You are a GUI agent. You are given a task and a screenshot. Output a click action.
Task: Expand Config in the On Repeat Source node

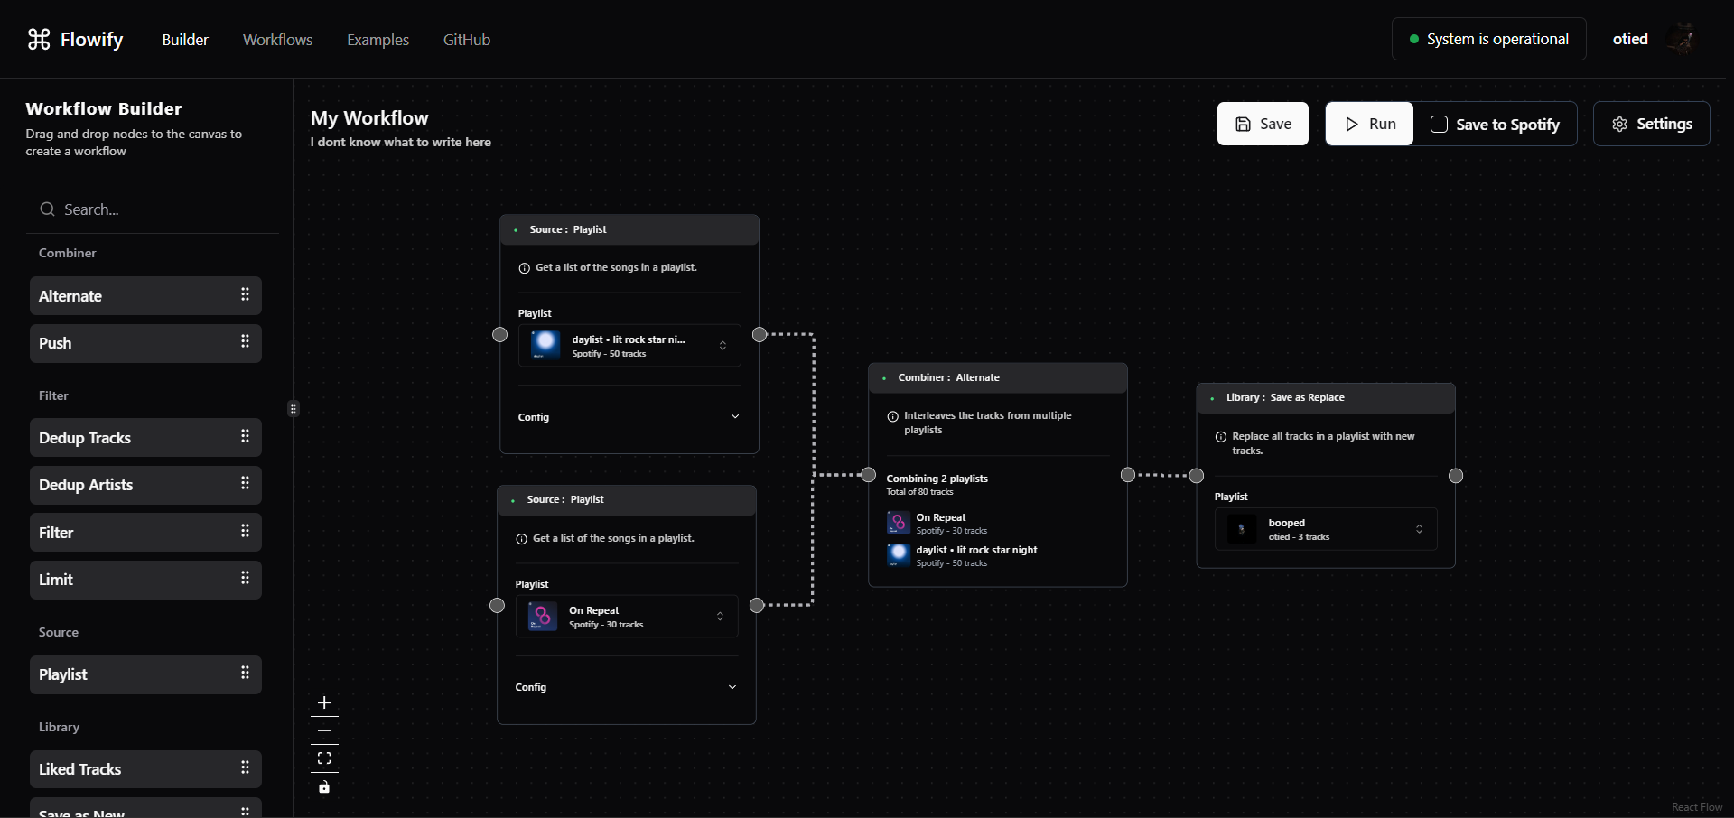[x=627, y=687]
